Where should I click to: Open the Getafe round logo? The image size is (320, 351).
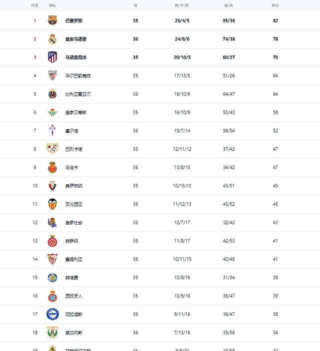52,277
